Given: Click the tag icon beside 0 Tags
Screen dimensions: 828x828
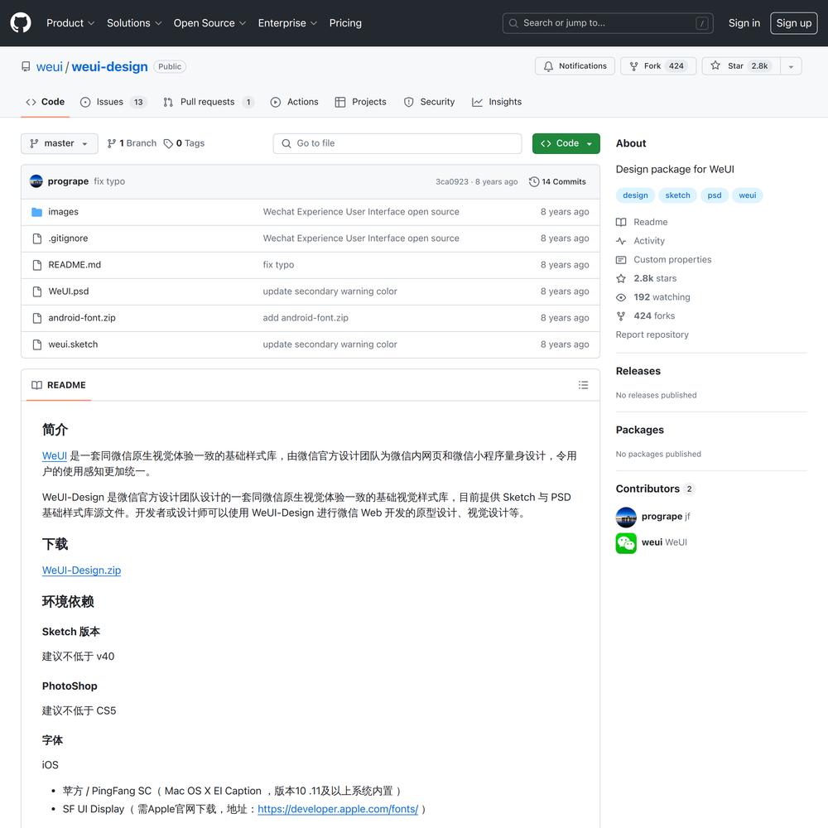Looking at the screenshot, I should 168,143.
